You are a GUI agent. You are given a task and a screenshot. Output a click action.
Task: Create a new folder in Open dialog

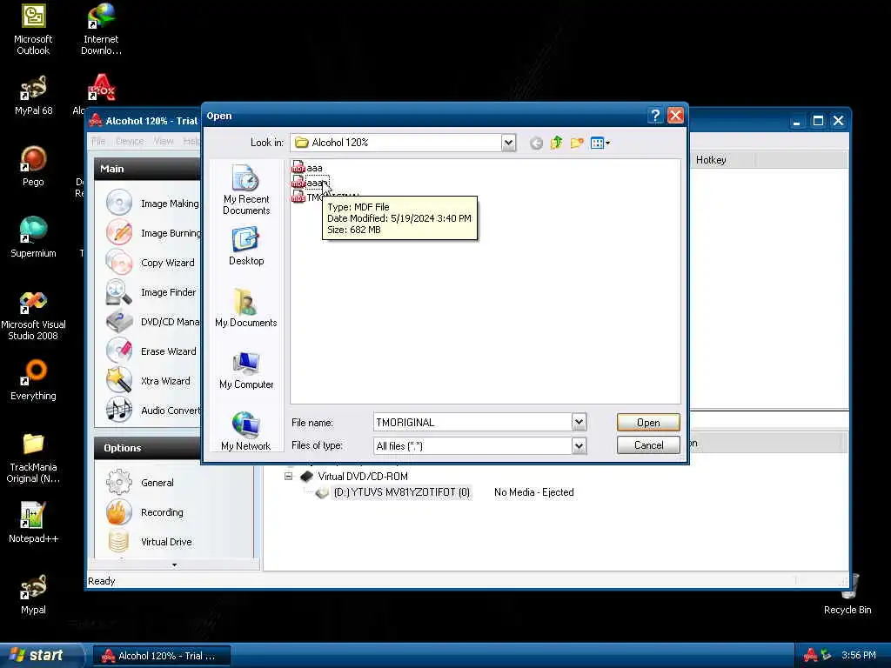click(577, 144)
